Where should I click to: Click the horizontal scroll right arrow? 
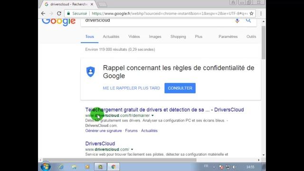click(x=258, y=160)
